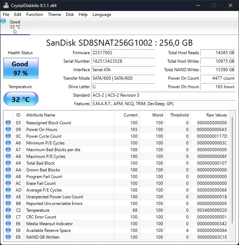Click status orb beside Reassigned Block Count
The width and height of the screenshot is (239, 245).
pos(8,123)
